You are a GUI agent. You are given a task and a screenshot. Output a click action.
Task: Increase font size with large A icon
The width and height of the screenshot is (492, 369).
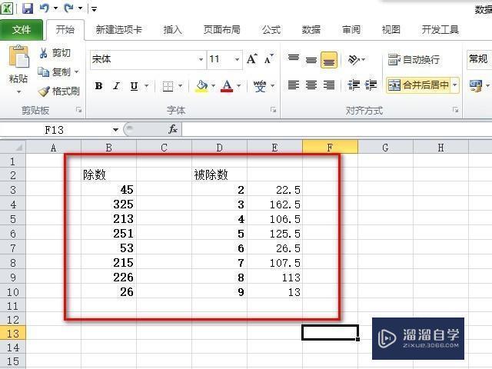tap(252, 58)
